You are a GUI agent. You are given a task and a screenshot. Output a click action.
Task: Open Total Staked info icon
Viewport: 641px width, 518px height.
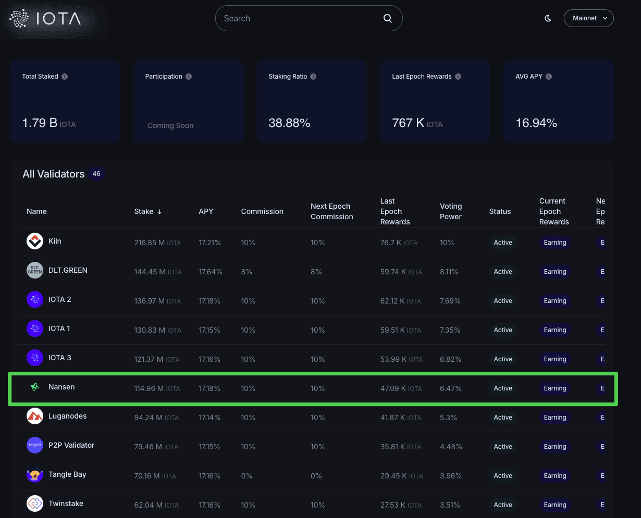coord(65,77)
